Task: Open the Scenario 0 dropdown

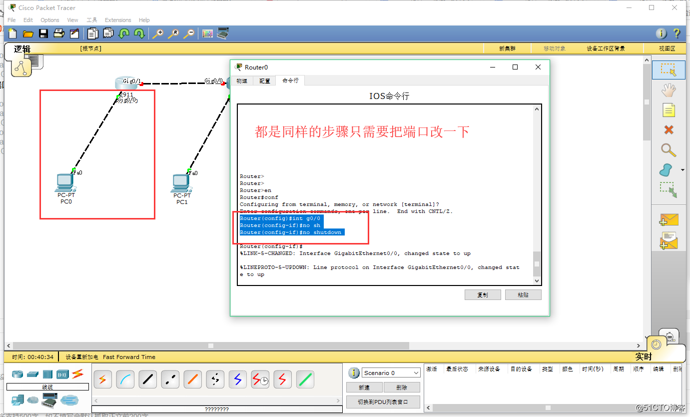Action: pyautogui.click(x=391, y=372)
